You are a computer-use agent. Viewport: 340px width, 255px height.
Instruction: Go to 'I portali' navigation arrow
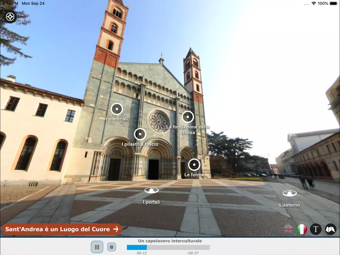pos(152,190)
